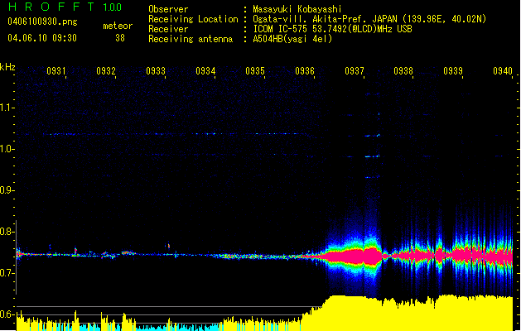521x331 pixels.
Task: Click the 0938 time marker
Action: [403, 71]
